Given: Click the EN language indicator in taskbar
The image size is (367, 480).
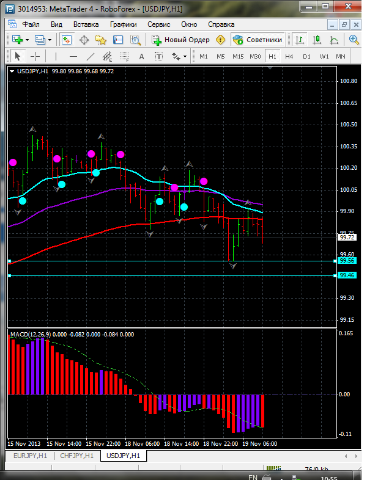Looking at the screenshot, I should [253, 477].
